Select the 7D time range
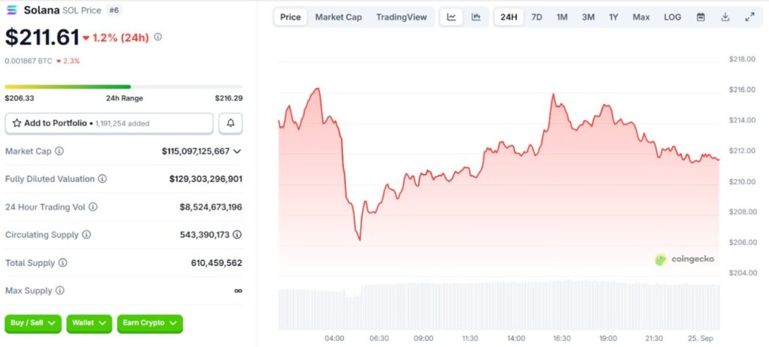The height and width of the screenshot is (347, 769). tap(536, 17)
